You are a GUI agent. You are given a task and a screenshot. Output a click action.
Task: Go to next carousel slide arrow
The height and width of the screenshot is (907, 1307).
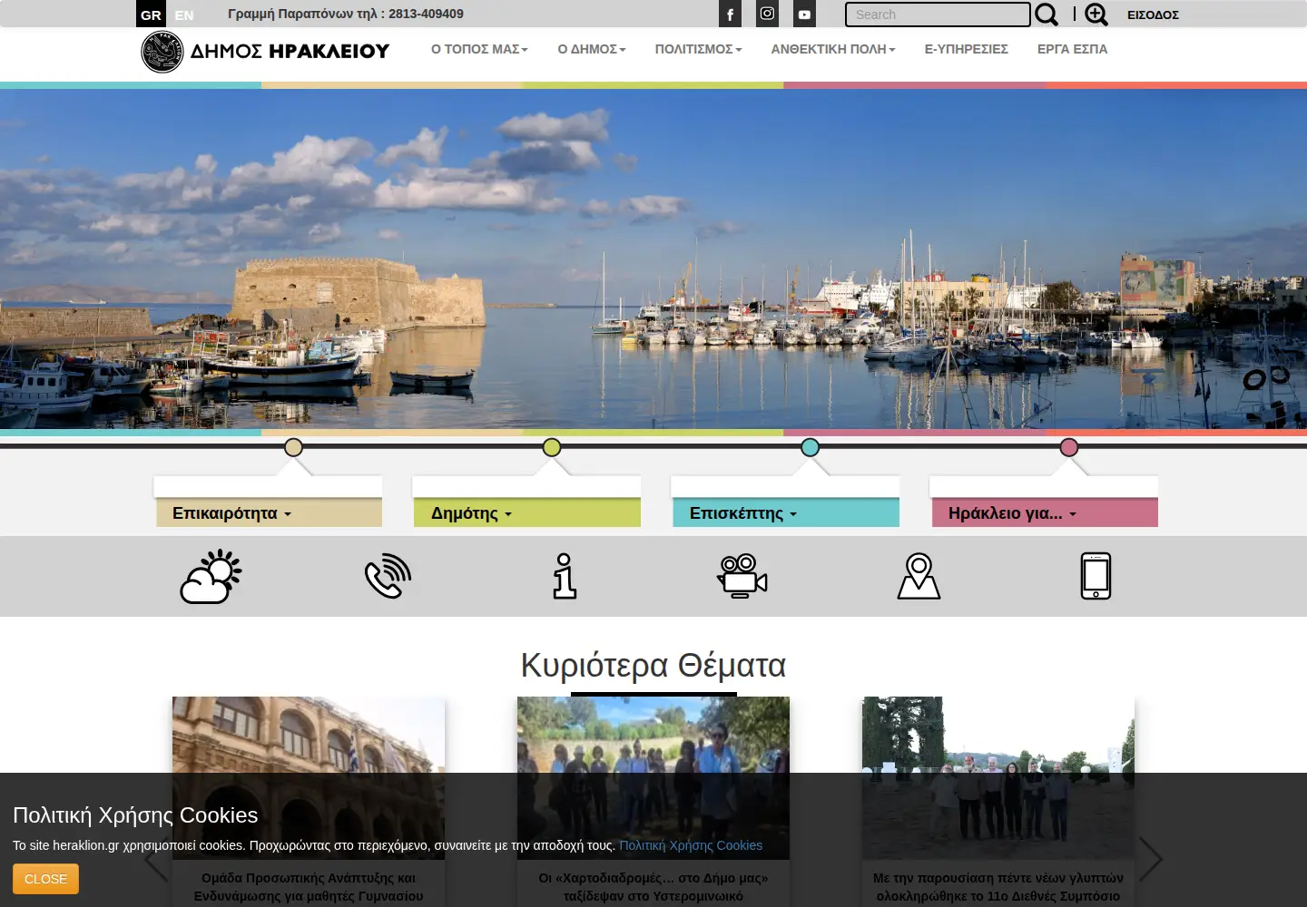click(x=1150, y=858)
